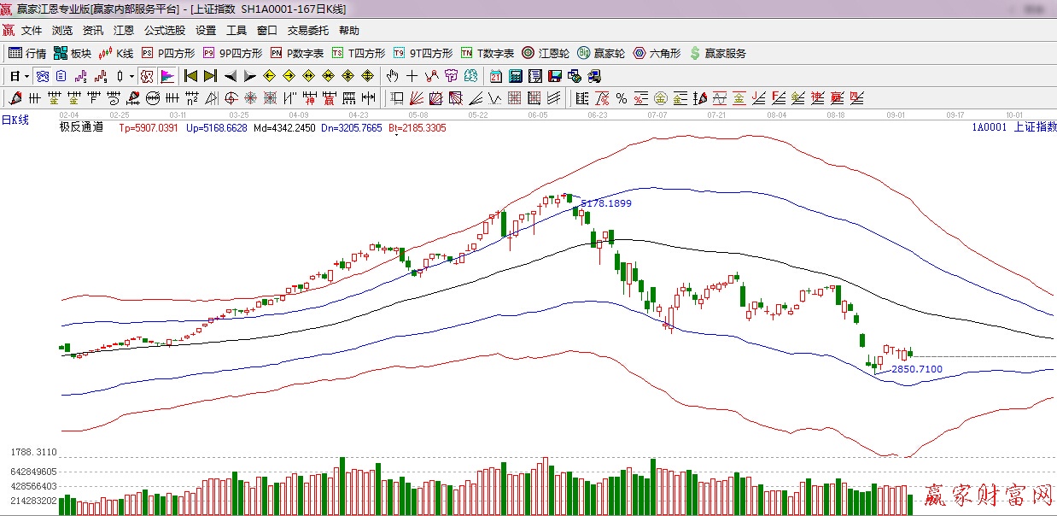Select the percent sign drawing tool
1057x516 pixels.
coord(622,98)
